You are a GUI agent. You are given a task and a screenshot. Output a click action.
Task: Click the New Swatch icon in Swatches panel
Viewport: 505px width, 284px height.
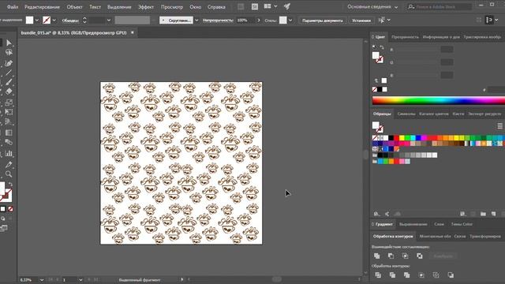tap(493, 214)
